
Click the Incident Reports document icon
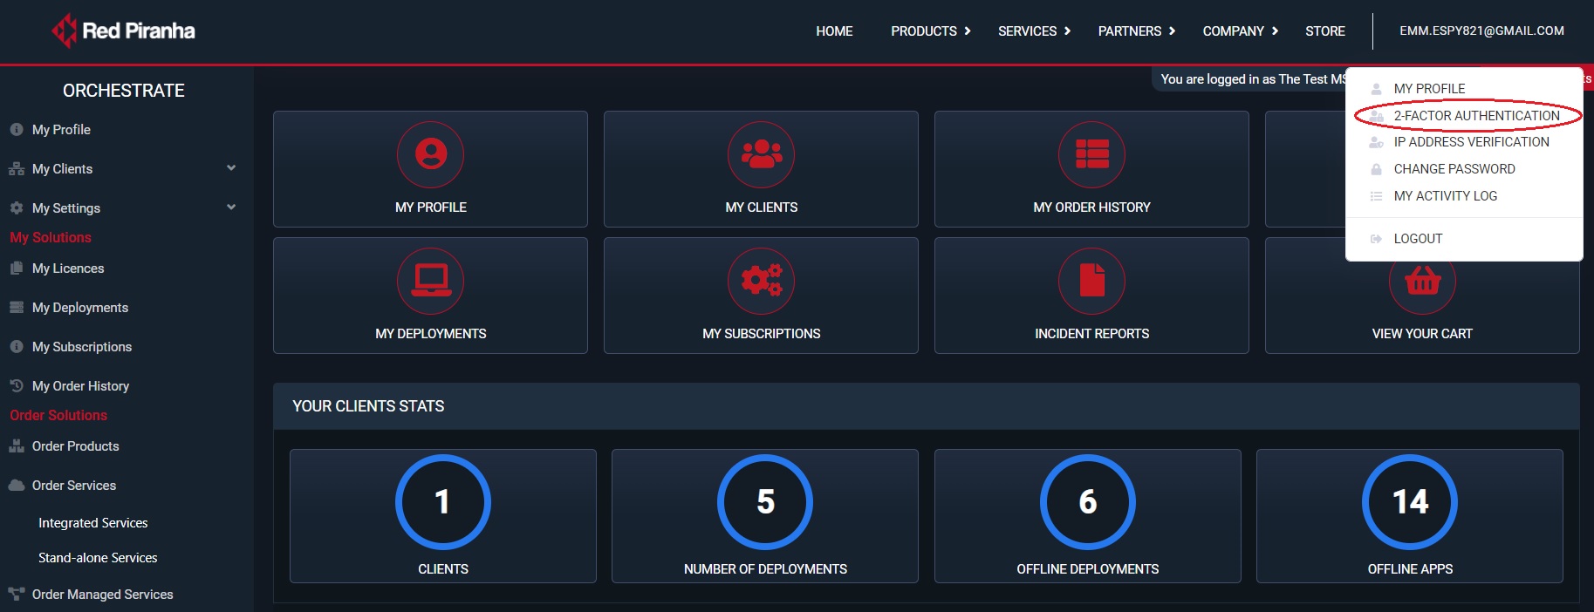pos(1091,281)
